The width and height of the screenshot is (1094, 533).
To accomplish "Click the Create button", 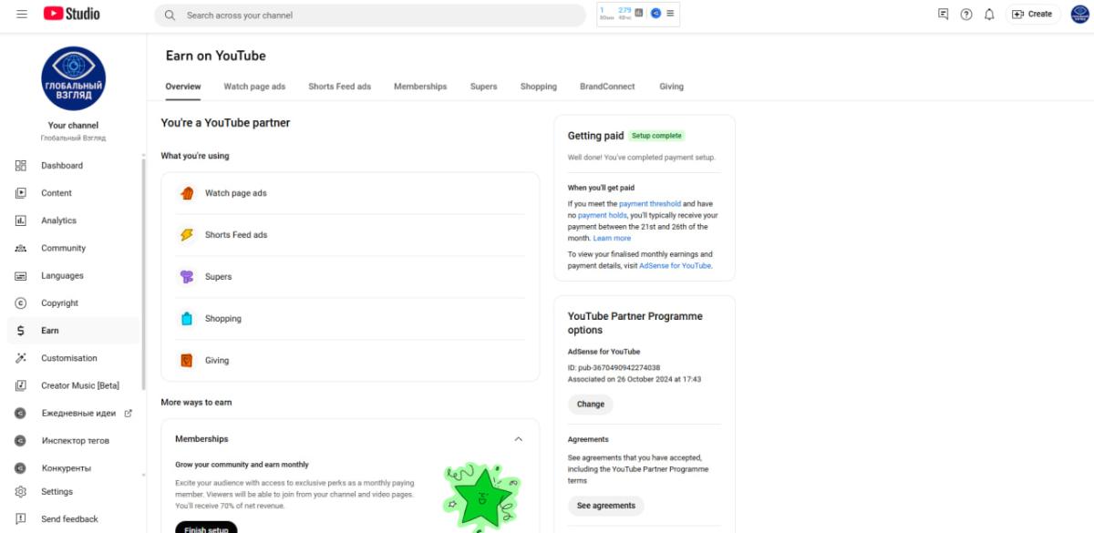I will 1031,15.
